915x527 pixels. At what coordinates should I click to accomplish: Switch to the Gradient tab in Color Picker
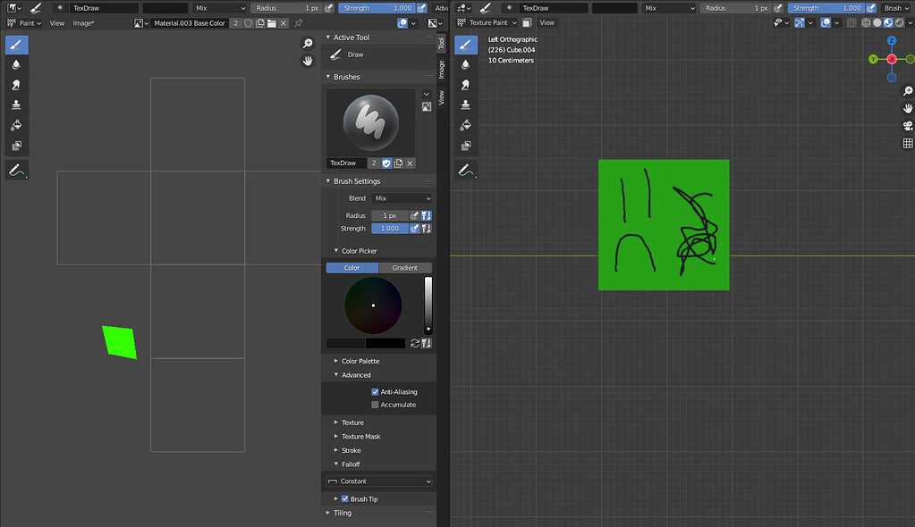coord(404,267)
